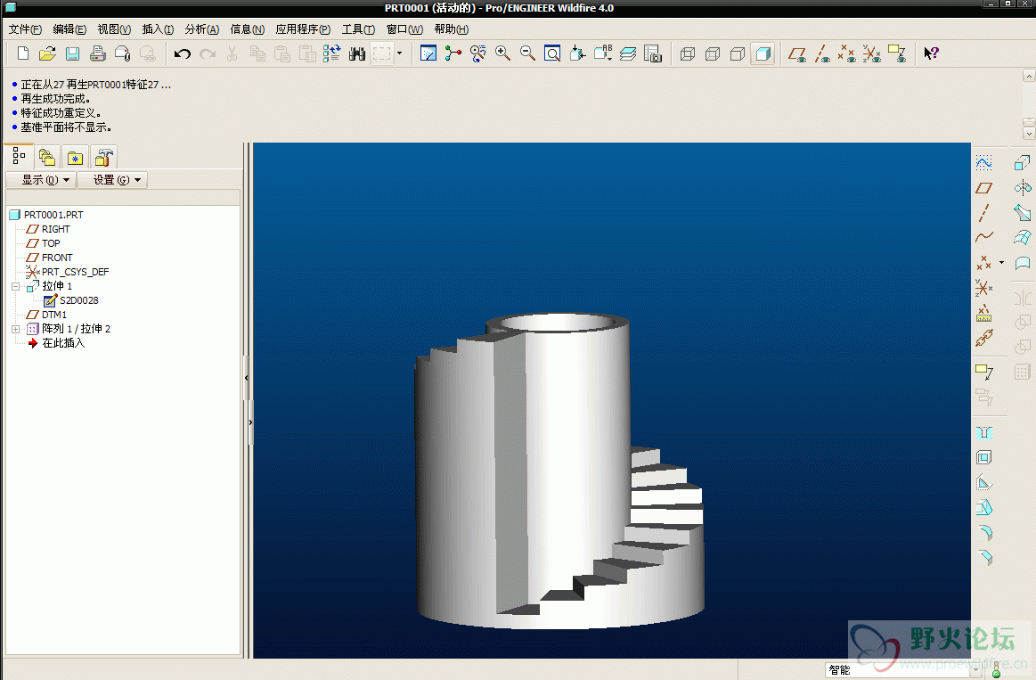The height and width of the screenshot is (680, 1036).
Task: Open the 编辑 menu
Action: [x=69, y=29]
